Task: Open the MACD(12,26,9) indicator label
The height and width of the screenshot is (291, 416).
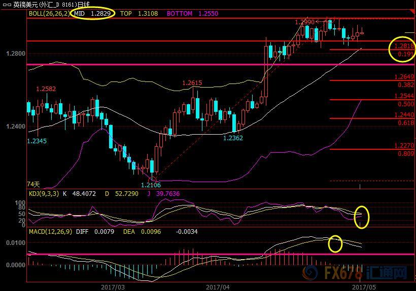Action: [50, 231]
